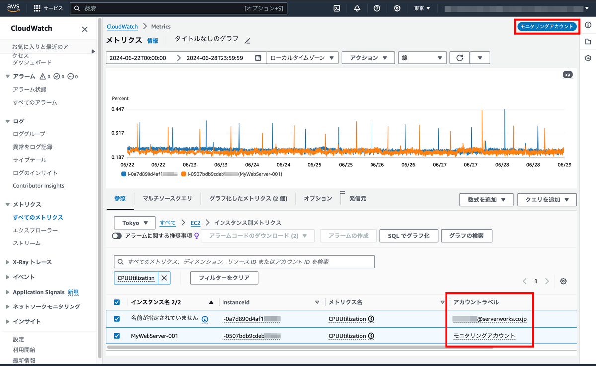Go to next results page

547,281
